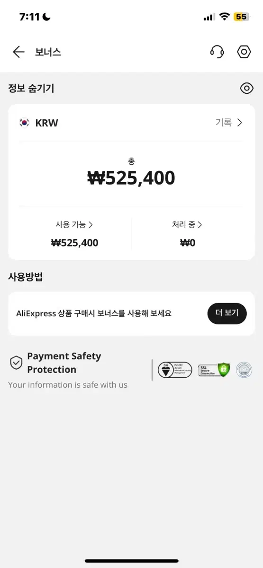Image resolution: width=263 pixels, height=568 pixels.
Task: Tap the back arrow icon
Action: [18, 52]
